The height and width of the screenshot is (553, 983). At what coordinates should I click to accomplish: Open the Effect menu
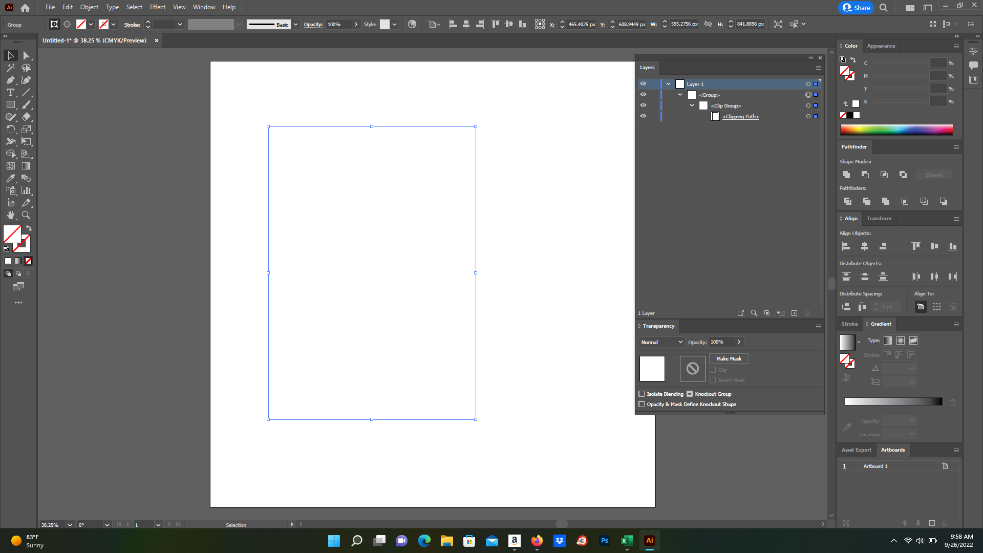coord(157,7)
